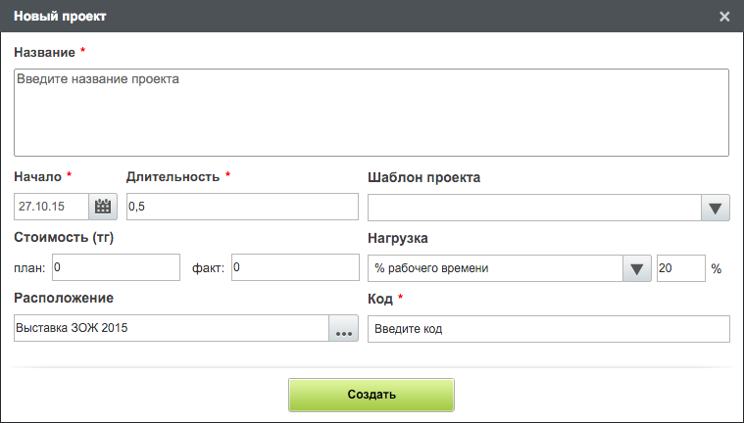The width and height of the screenshot is (744, 423).
Task: Click the Длительность field with 0,5
Action: point(242,207)
